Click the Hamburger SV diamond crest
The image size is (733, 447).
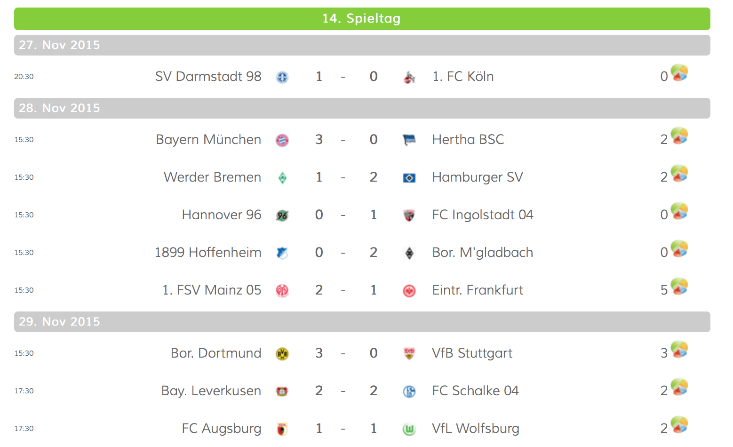[x=409, y=178]
